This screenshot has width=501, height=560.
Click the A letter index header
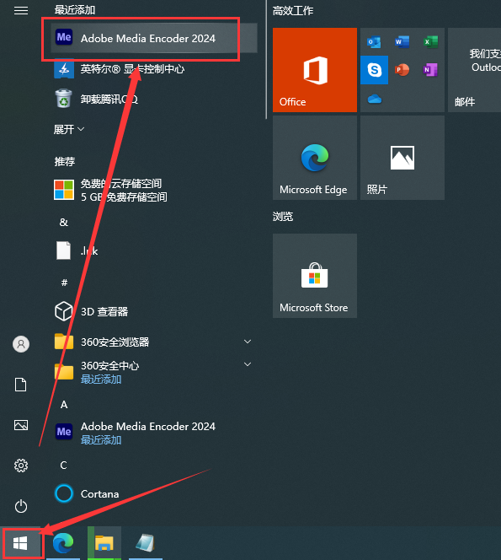(x=64, y=404)
